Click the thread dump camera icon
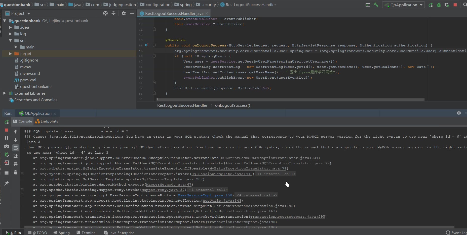Screen dimensions: 467x235 click(x=7, y=146)
